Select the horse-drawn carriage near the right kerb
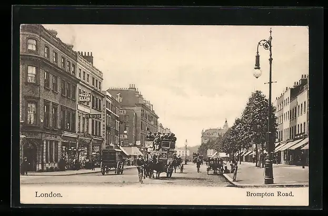Image resolution: width=328 pixels, height=216 pixels. pyautogui.click(x=215, y=166)
